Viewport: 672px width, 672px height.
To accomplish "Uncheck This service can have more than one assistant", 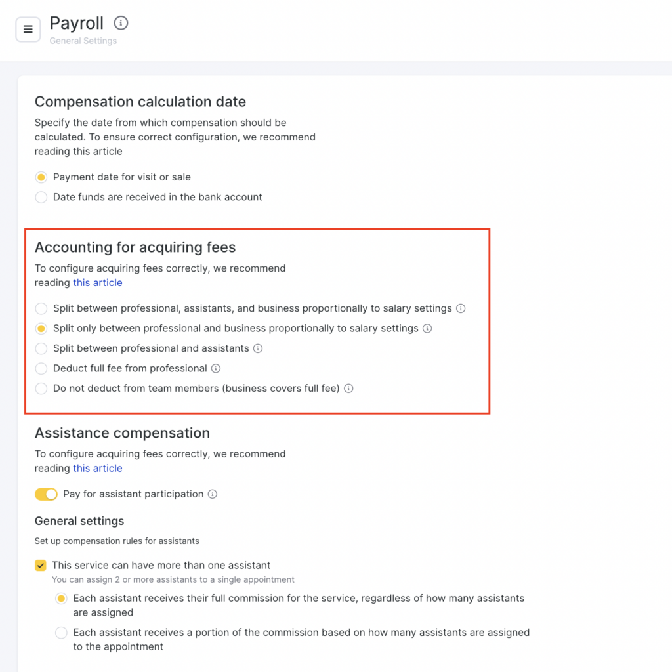I will point(41,565).
